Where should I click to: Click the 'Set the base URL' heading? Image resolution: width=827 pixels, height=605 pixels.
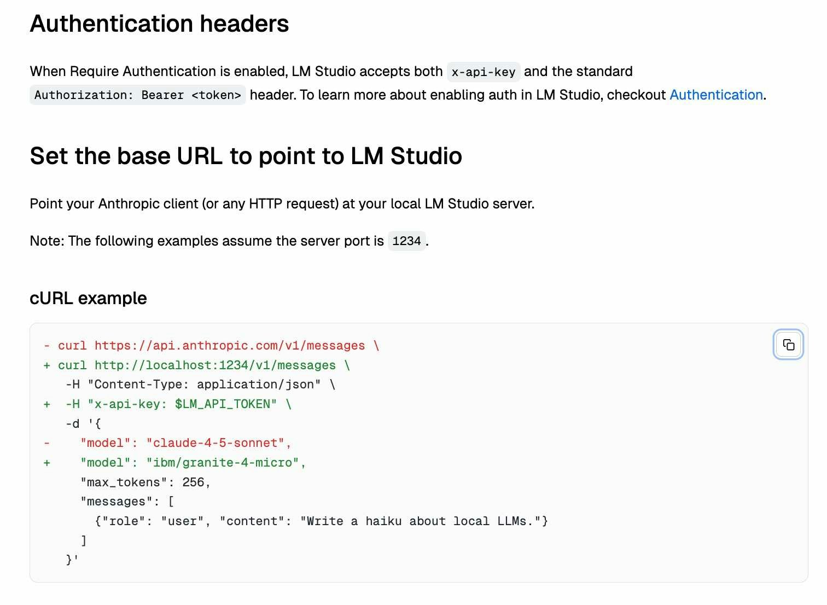click(x=246, y=156)
